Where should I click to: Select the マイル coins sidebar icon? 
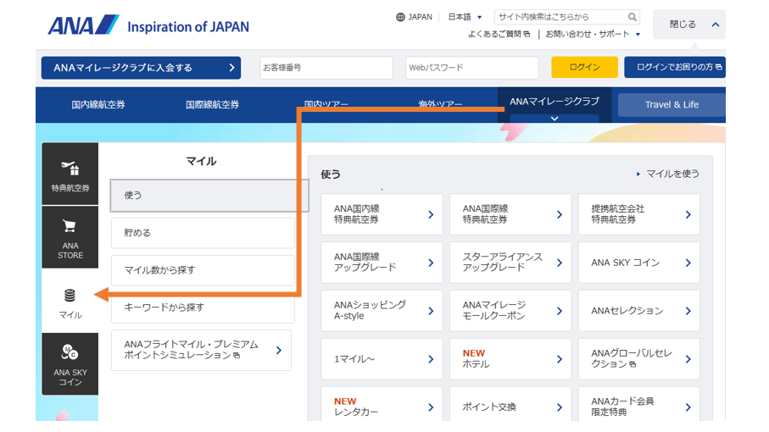(x=70, y=301)
